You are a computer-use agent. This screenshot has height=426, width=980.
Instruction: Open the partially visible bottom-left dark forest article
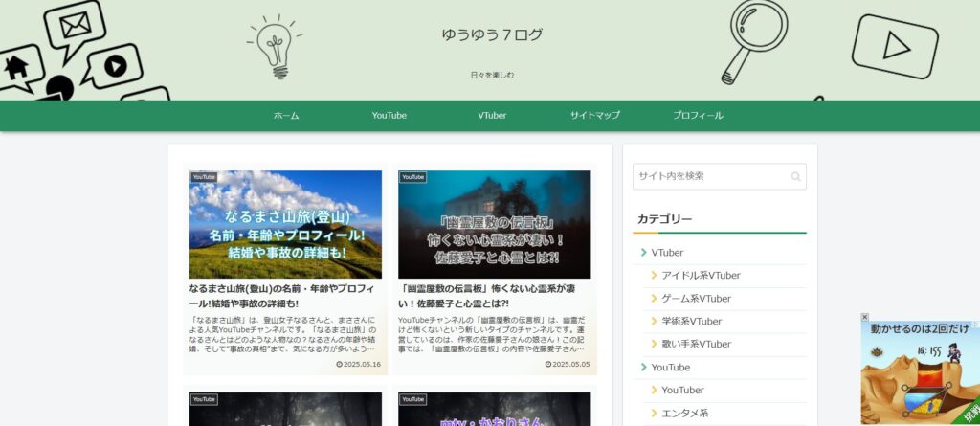(285, 409)
